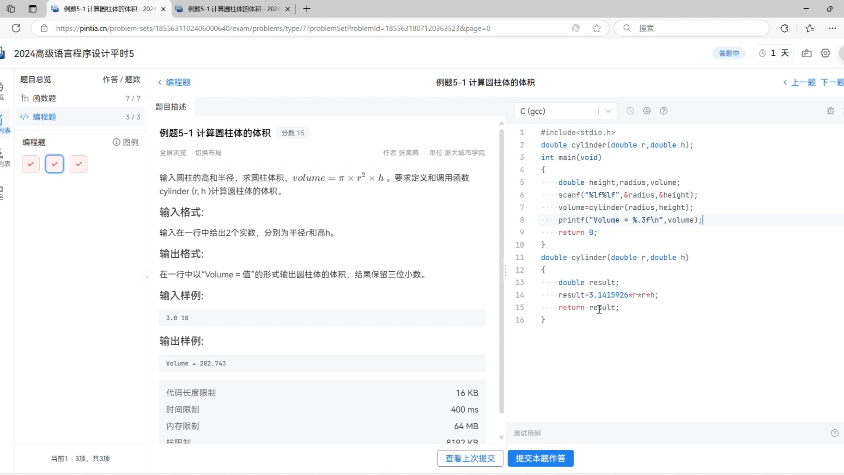Select third programming problem checkmark box

pyautogui.click(x=79, y=164)
